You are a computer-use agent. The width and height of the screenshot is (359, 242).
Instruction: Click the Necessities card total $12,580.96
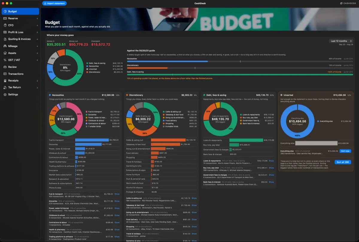[108, 95]
